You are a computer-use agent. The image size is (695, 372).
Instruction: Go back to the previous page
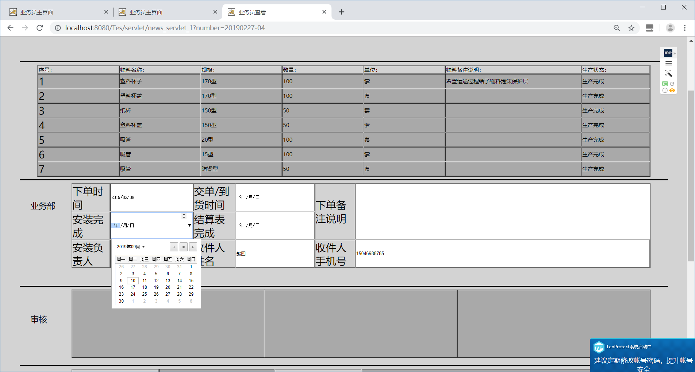pos(11,28)
